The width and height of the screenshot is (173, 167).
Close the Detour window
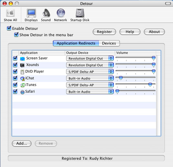[x=5, y=4]
